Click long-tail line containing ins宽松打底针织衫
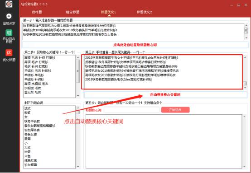 [118, 79]
